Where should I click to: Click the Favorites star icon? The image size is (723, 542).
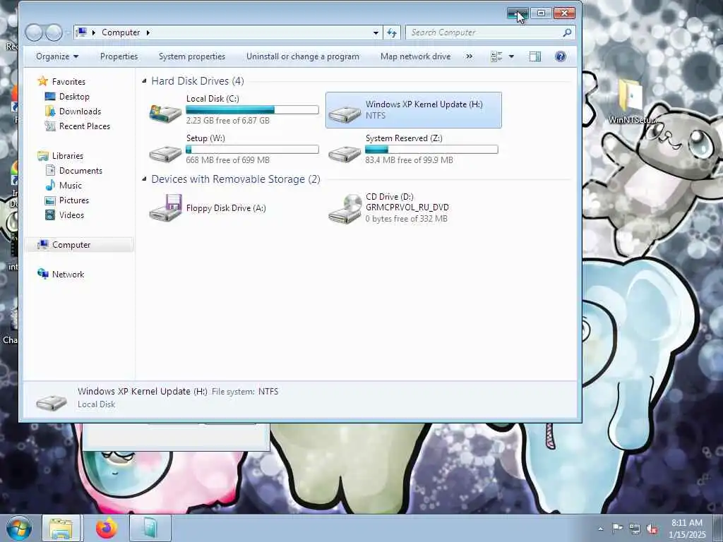[x=42, y=81]
